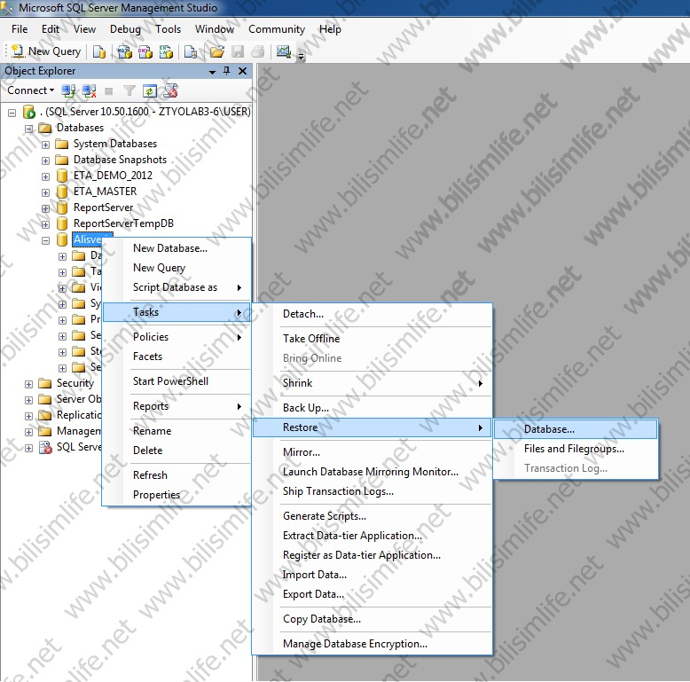This screenshot has width=690, height=682.
Task: Click the Open File folder icon
Action: pos(216,51)
